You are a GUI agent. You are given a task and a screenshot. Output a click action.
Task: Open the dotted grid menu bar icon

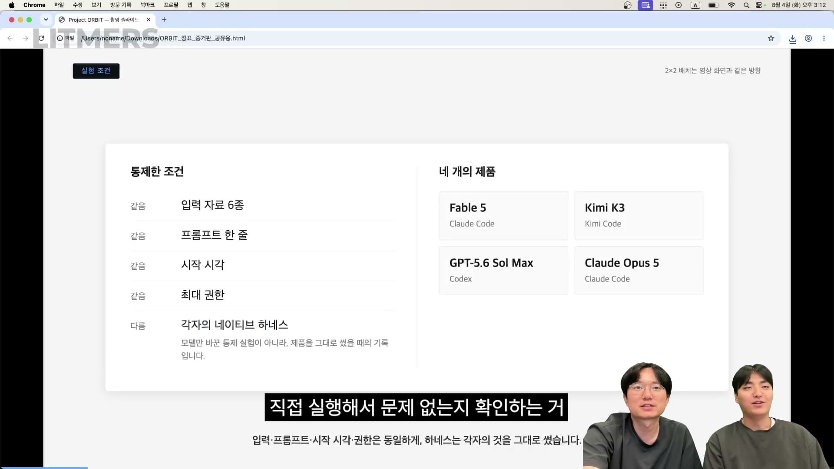663,5
